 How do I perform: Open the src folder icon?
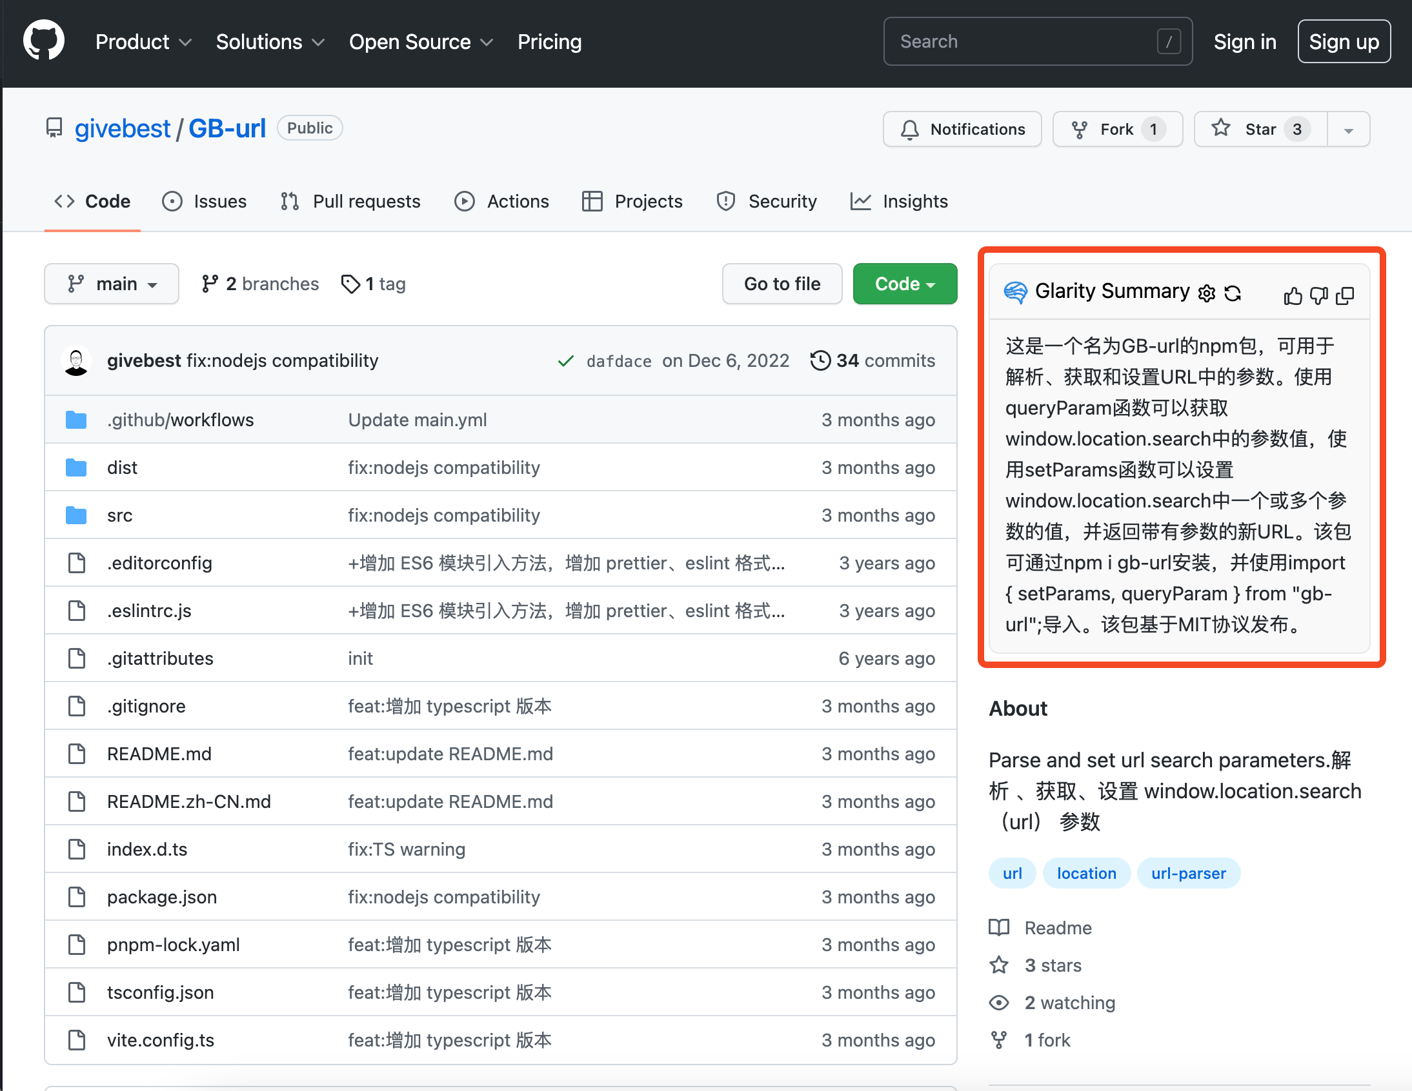(x=76, y=515)
